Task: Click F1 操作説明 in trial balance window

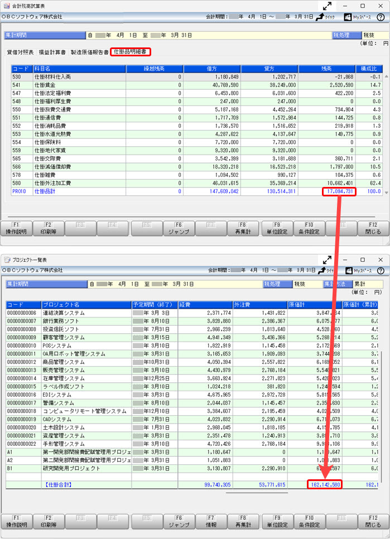Action: pyautogui.click(x=16, y=228)
